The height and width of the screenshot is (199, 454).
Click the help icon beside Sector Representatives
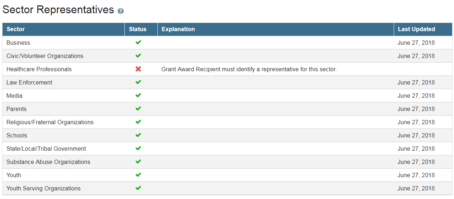point(120,11)
